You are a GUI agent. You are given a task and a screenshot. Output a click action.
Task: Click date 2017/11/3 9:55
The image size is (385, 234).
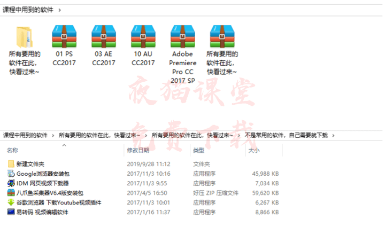point(147,183)
